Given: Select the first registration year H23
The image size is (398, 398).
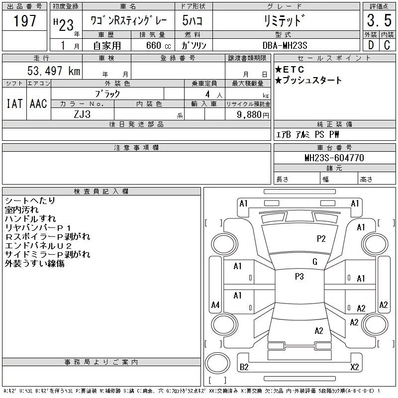Looking at the screenshot, I should [64, 24].
